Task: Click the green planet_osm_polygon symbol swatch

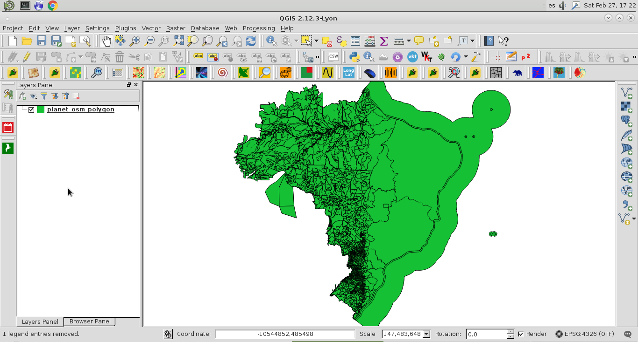Action: pyautogui.click(x=41, y=109)
